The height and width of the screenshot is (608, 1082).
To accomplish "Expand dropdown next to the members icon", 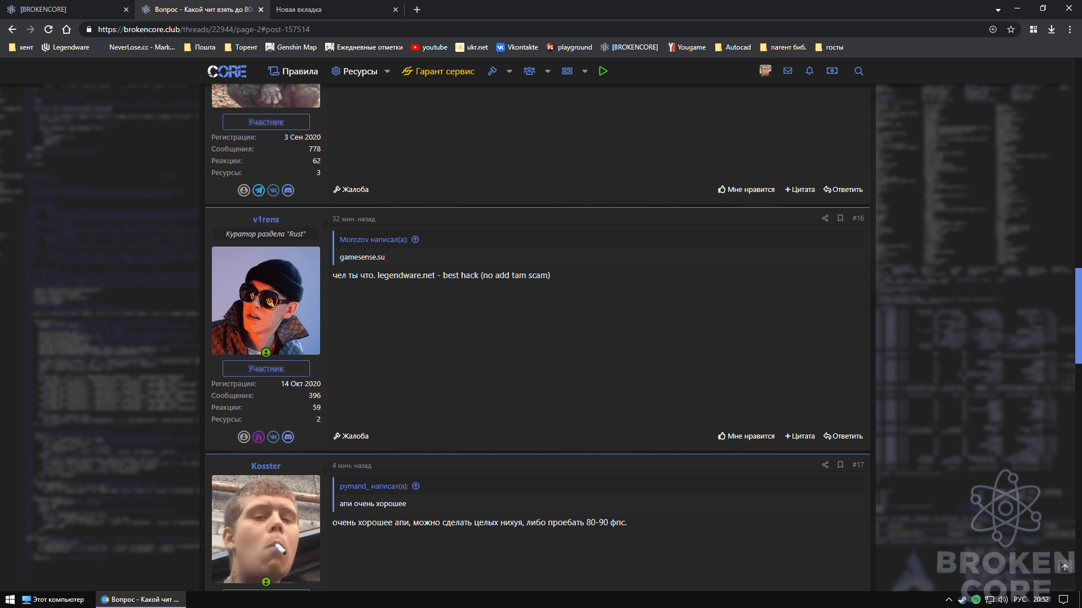I will (x=548, y=71).
